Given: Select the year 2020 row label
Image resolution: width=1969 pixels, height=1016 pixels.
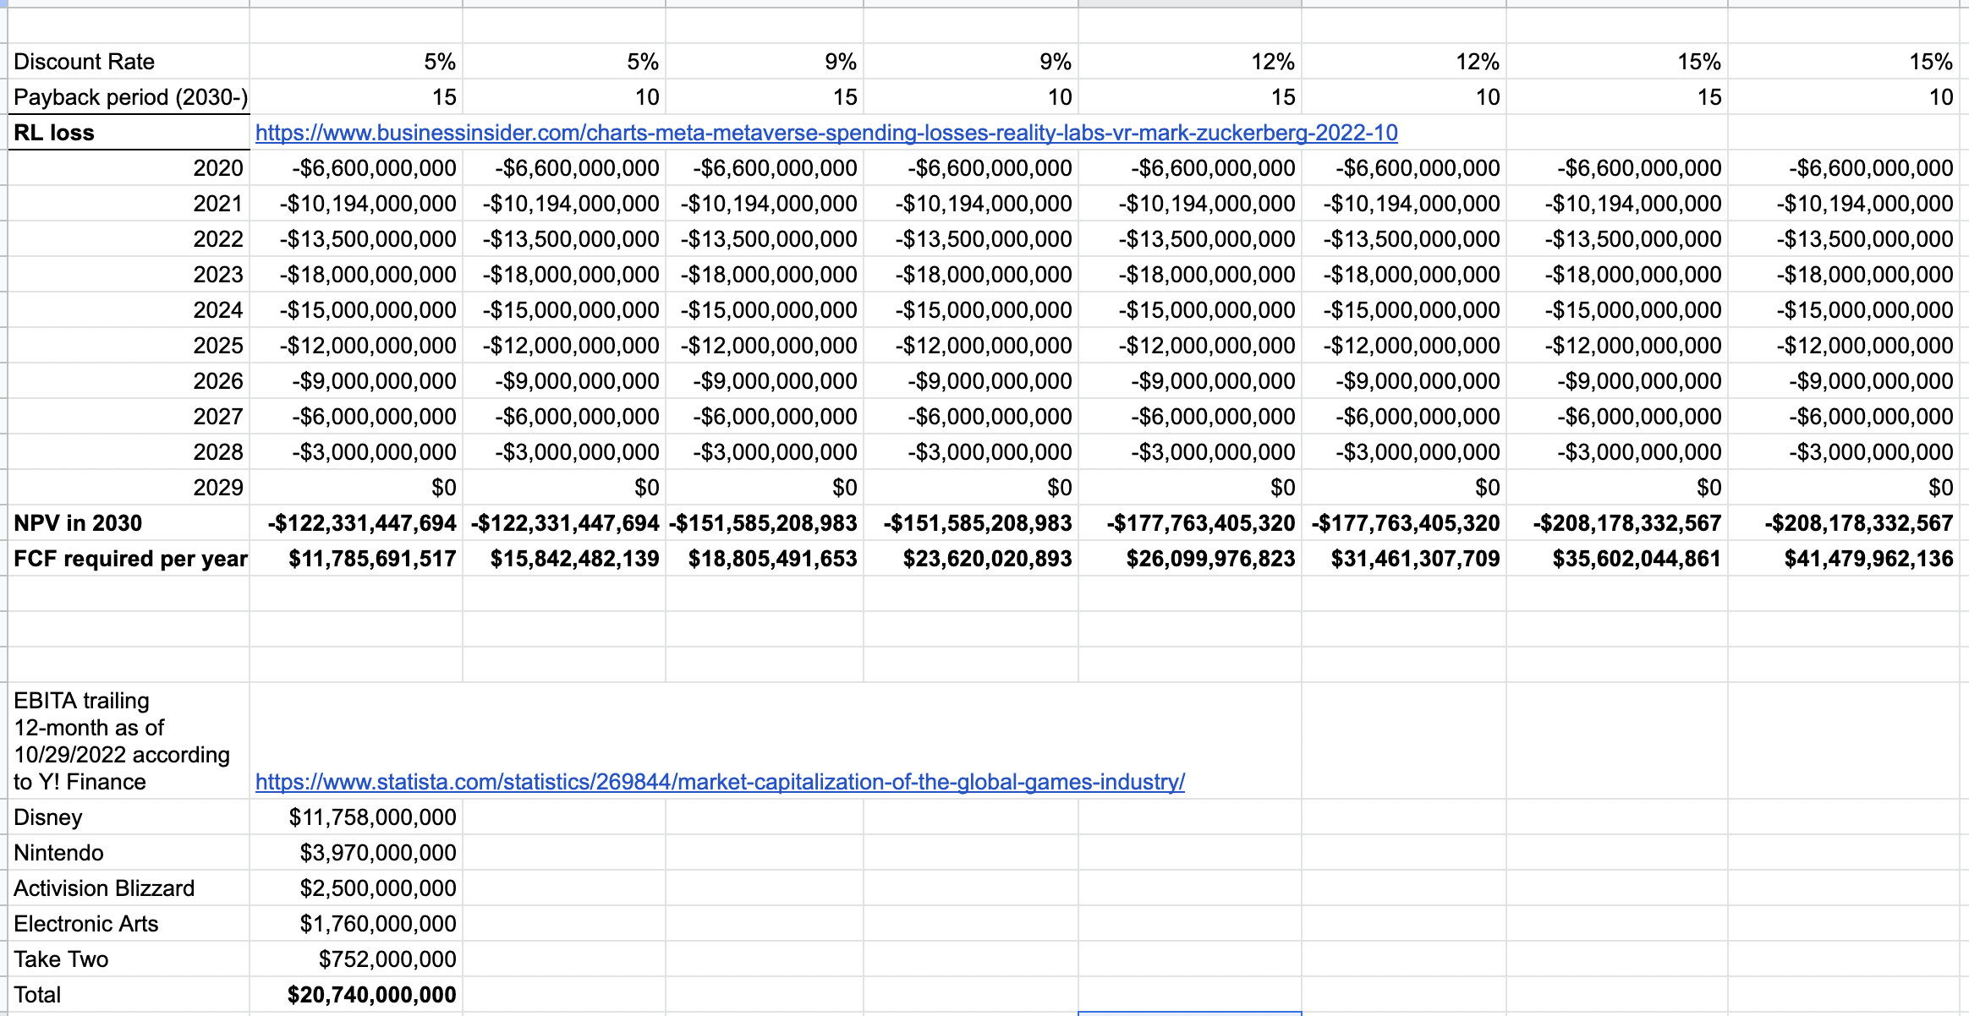Looking at the screenshot, I should coord(129,168).
